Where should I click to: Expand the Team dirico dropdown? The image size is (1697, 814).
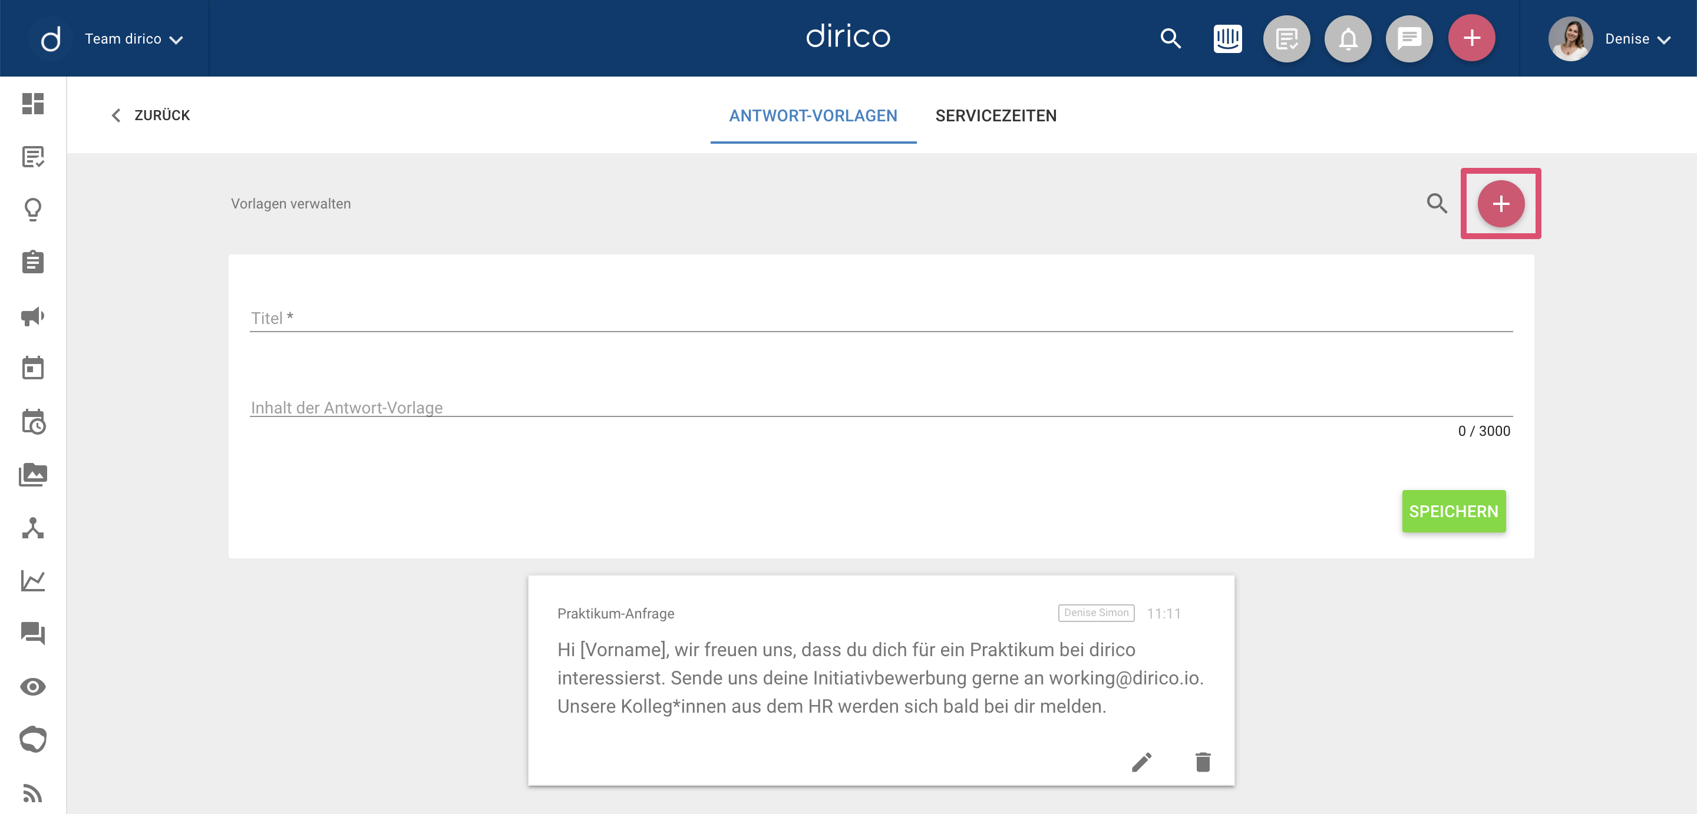[x=134, y=39]
